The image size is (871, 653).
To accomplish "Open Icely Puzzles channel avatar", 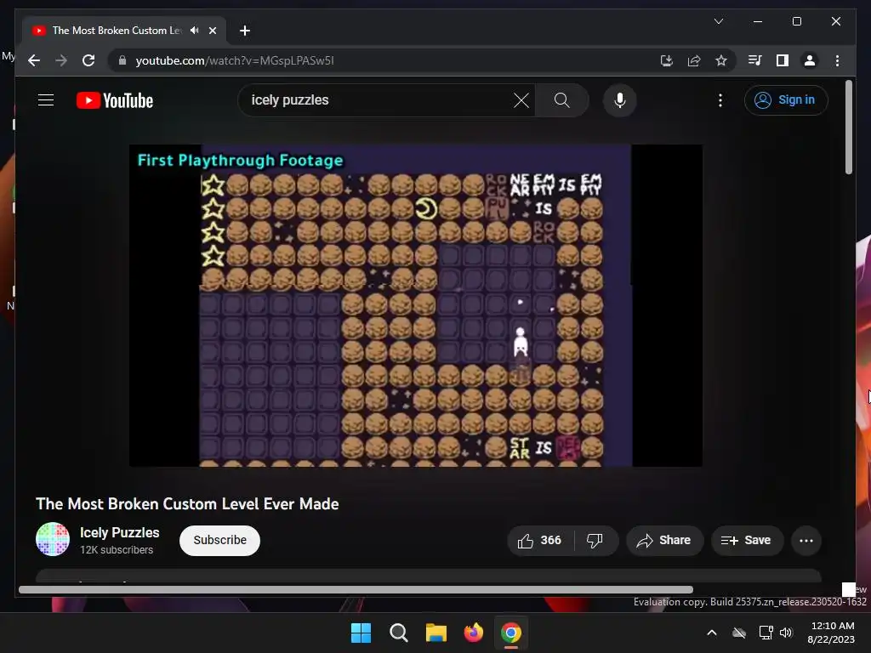I will tap(53, 539).
